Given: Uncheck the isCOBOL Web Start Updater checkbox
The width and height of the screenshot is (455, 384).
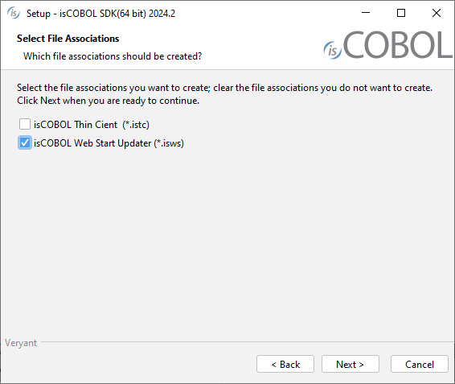Looking at the screenshot, I should click(x=25, y=142).
